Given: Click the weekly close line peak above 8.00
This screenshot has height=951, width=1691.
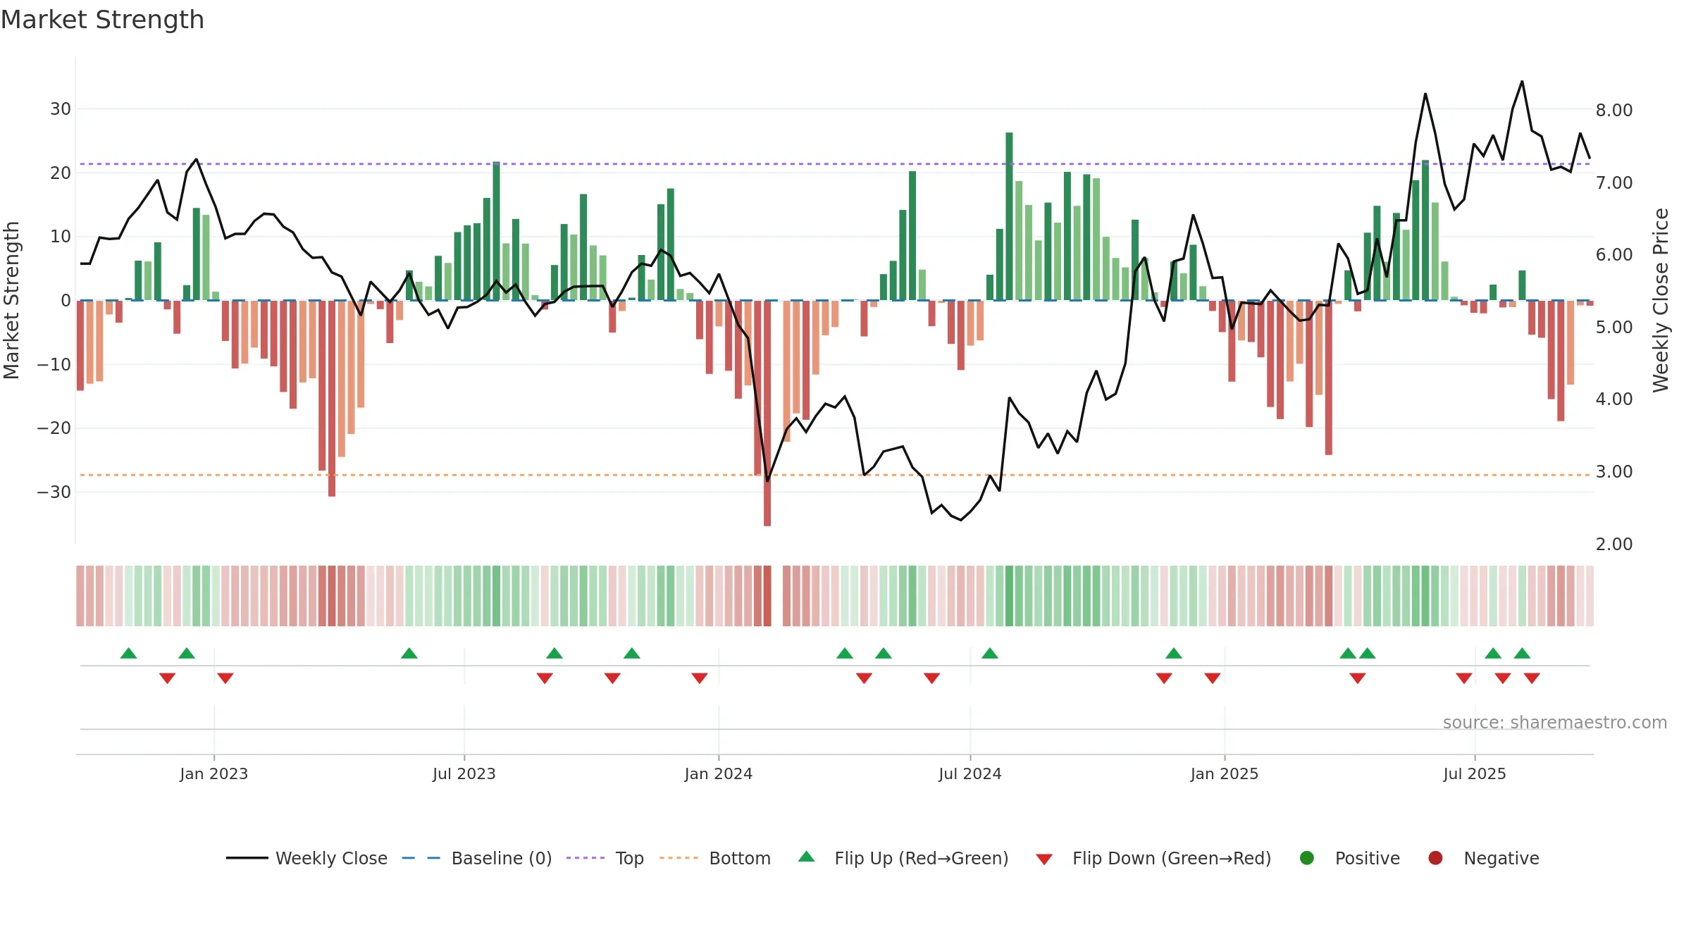Looking at the screenshot, I should pyautogui.click(x=1522, y=82).
